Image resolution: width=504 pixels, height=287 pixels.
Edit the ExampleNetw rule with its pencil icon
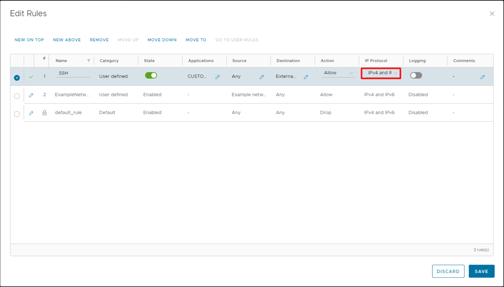pos(31,95)
